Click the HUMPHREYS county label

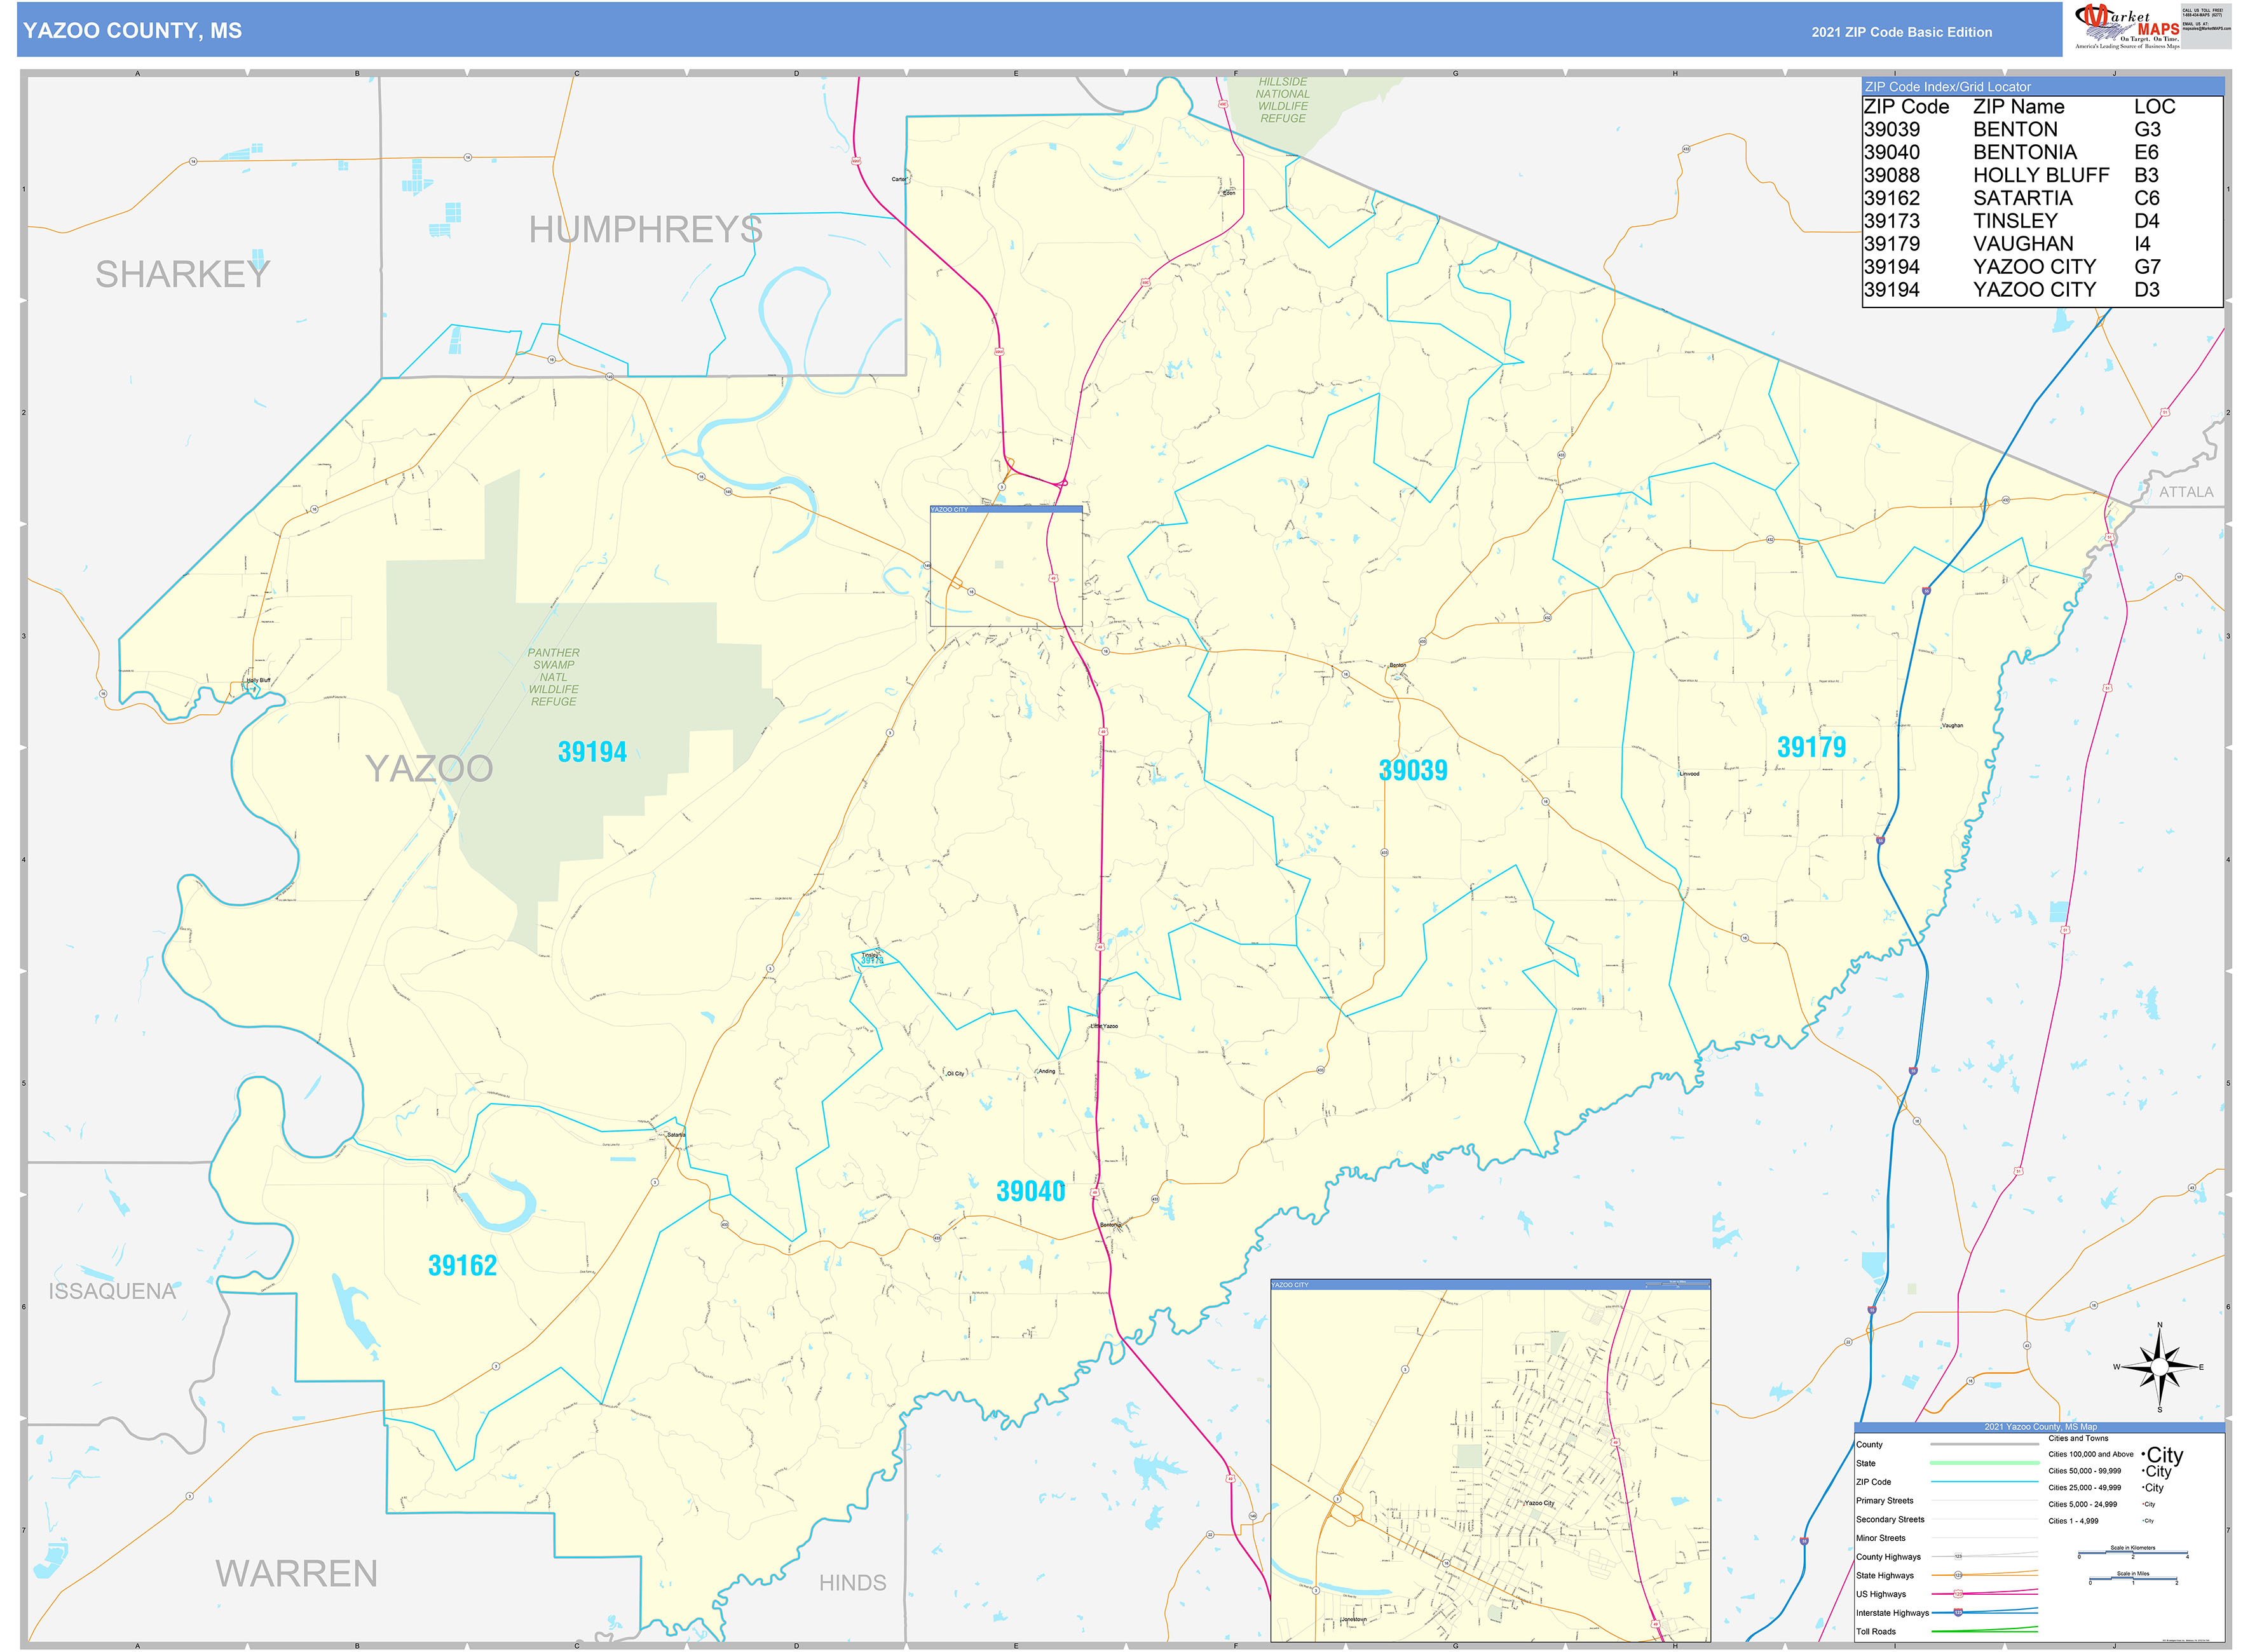645,230
